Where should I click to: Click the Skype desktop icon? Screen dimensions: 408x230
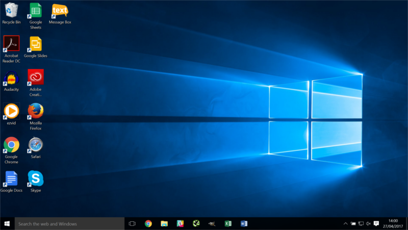[x=36, y=178]
